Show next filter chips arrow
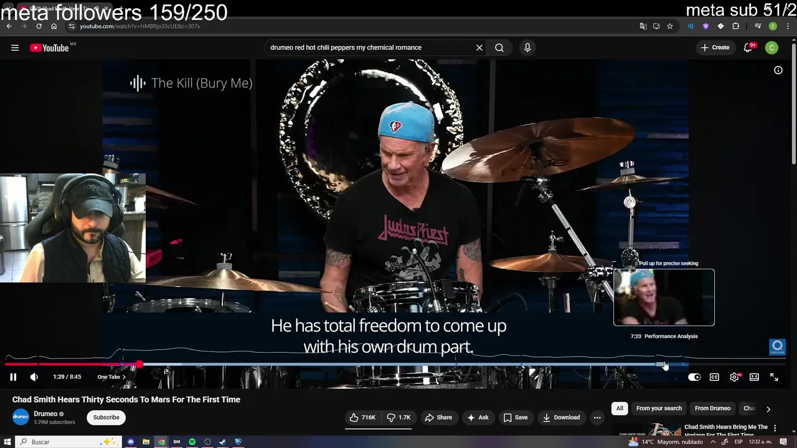The height and width of the screenshot is (448, 797). (x=768, y=409)
